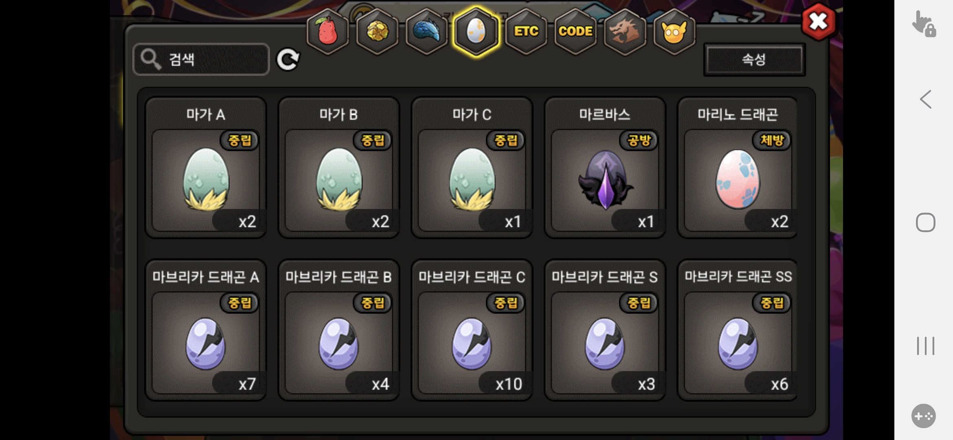Tap the gamepad floating button
This screenshot has height=440, width=953.
click(923, 416)
